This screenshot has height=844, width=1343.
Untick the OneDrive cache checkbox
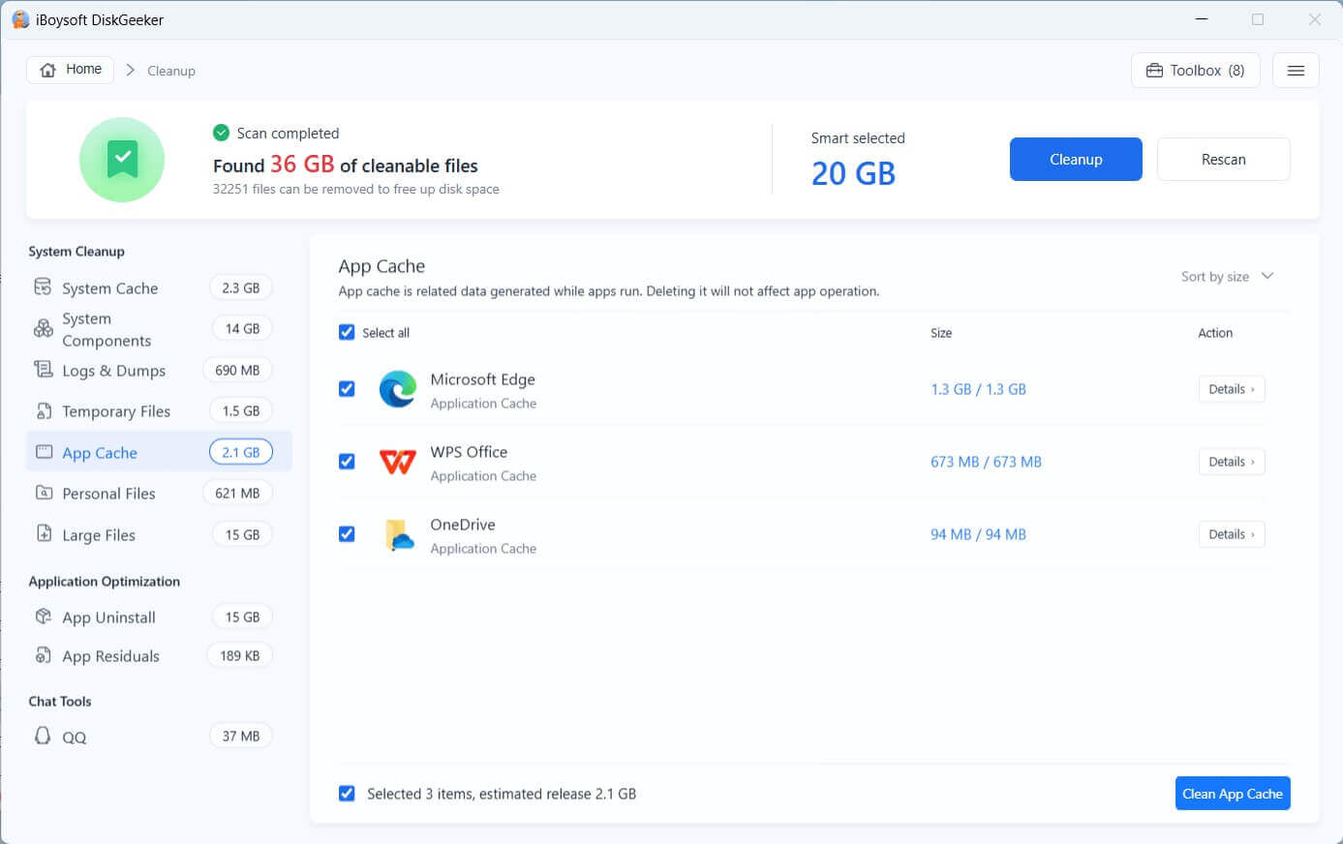tap(347, 533)
